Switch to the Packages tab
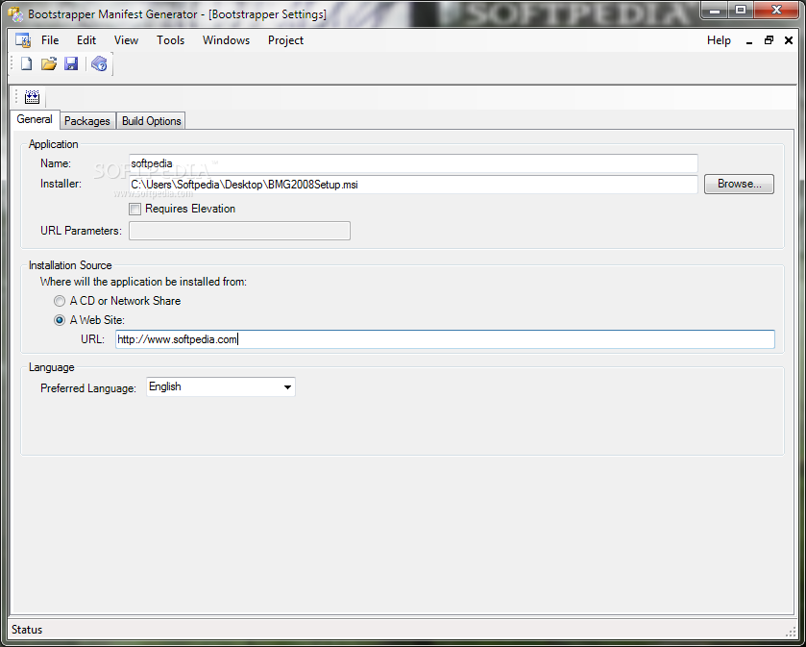This screenshot has width=806, height=647. (86, 121)
